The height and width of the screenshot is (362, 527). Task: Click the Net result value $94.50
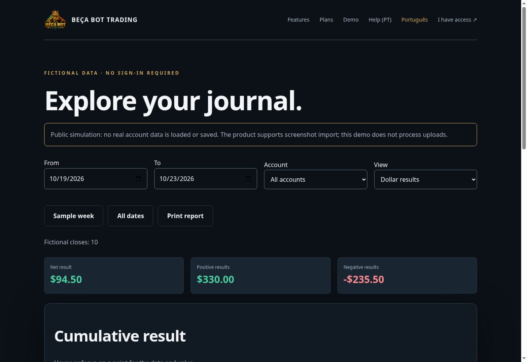coord(66,279)
